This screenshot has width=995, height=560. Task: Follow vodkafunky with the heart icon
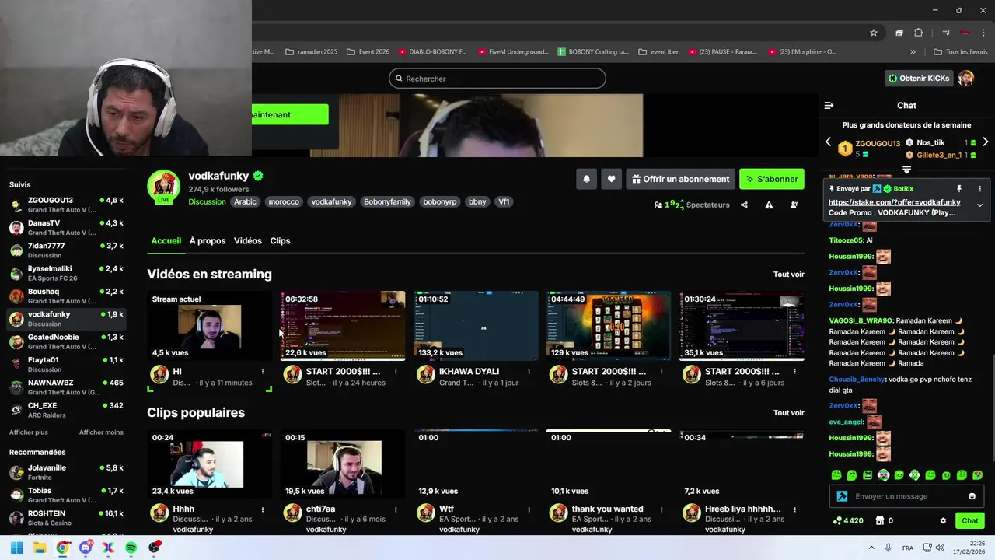[x=611, y=179]
